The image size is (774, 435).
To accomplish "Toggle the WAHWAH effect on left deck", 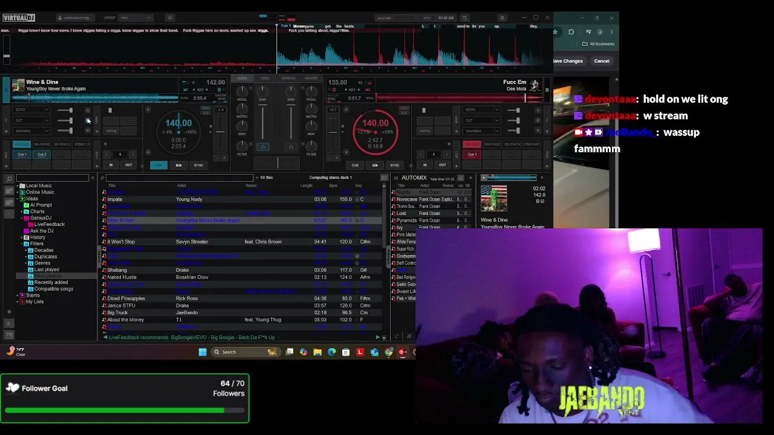I will point(88,130).
